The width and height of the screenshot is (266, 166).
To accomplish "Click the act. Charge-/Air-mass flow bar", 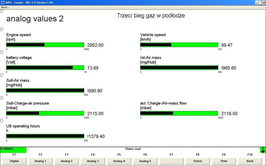I will point(179,113).
